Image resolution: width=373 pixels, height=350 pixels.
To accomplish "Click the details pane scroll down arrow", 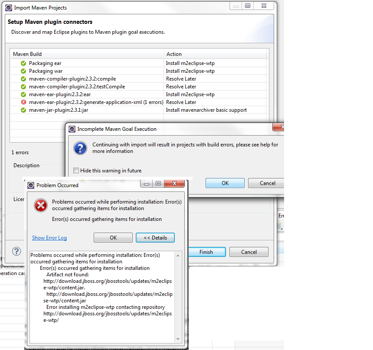I will click(178, 339).
